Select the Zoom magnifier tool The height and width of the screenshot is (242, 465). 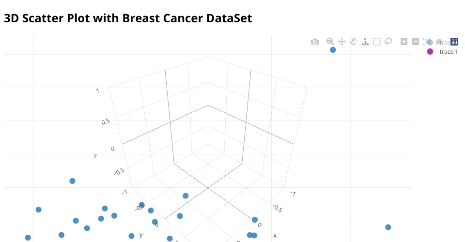click(330, 42)
